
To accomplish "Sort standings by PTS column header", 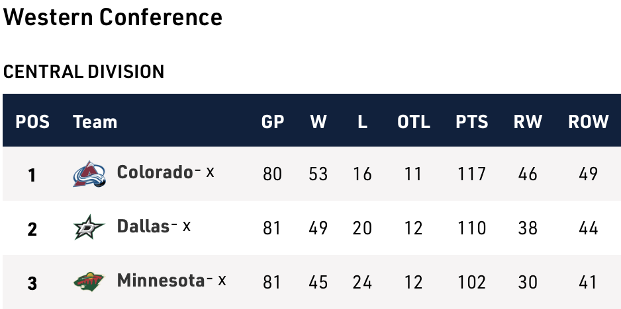I will 471,121.
